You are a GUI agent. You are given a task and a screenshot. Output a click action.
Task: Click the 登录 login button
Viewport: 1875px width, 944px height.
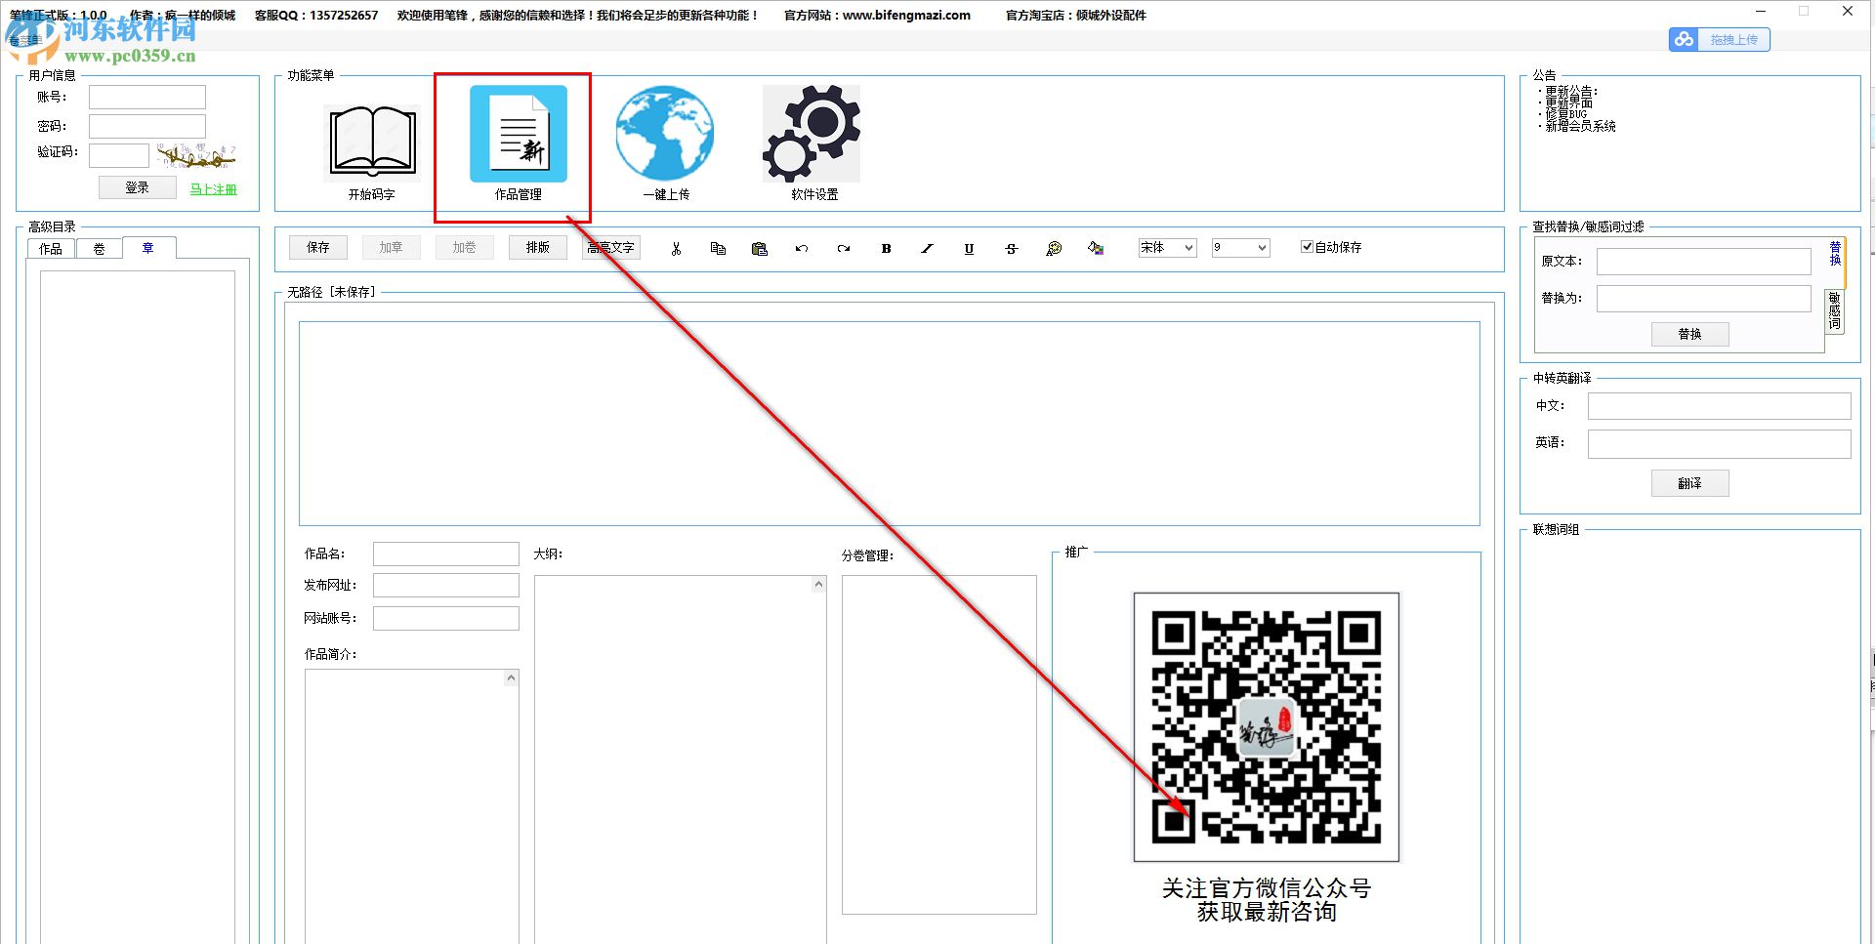138,187
